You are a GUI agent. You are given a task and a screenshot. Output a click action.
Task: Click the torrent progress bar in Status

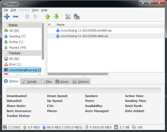(83, 90)
